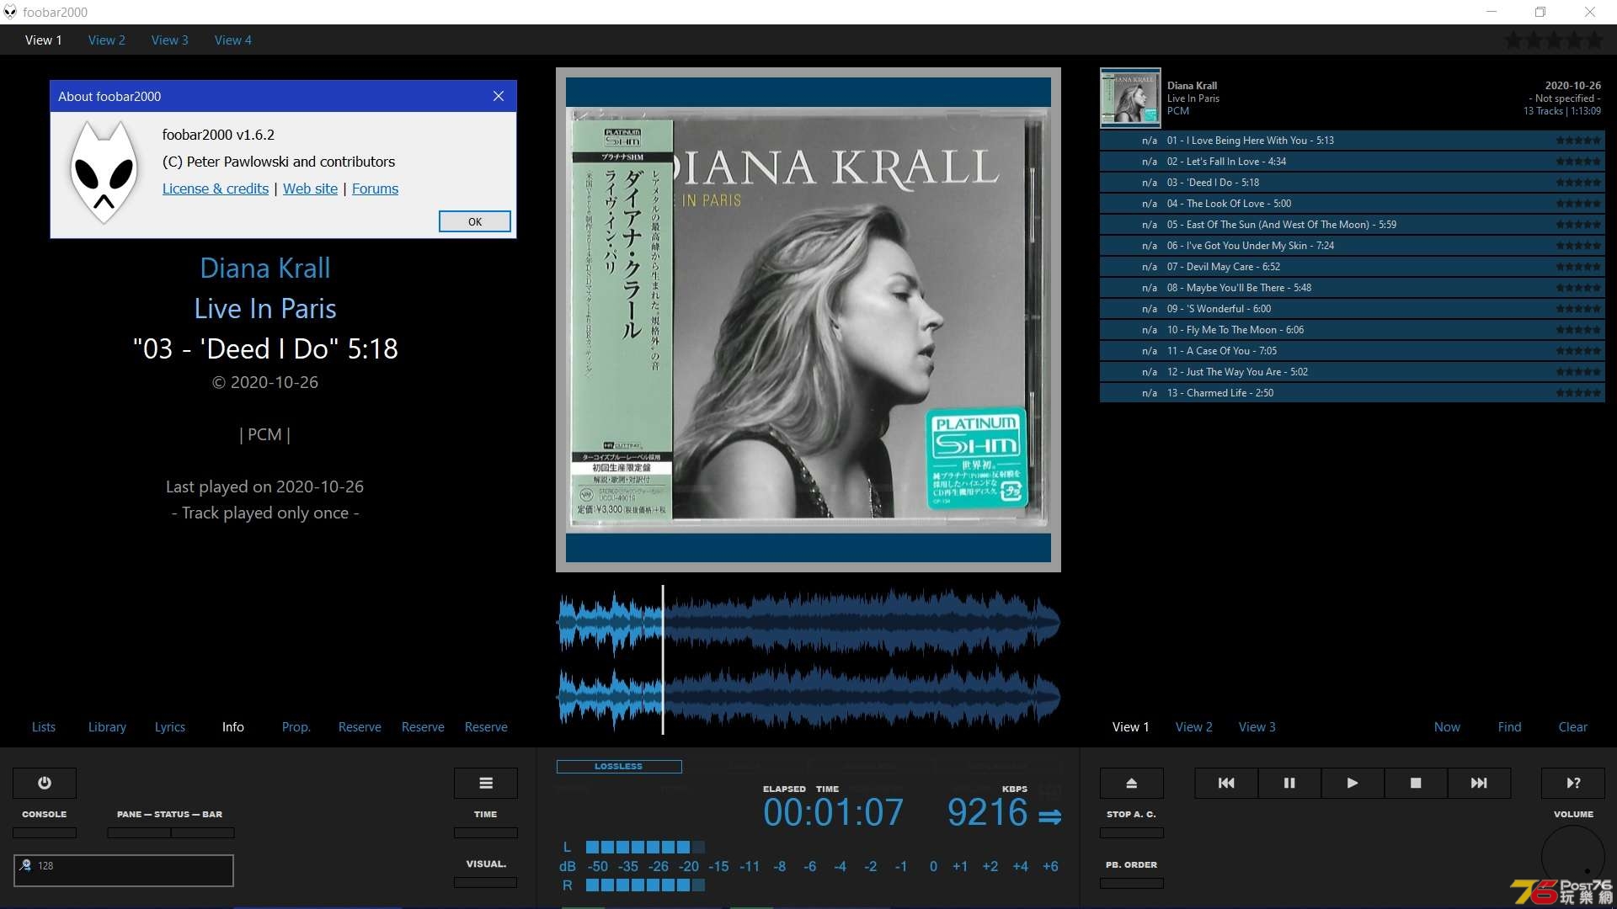Pause the current playback
The image size is (1617, 909).
click(1289, 783)
